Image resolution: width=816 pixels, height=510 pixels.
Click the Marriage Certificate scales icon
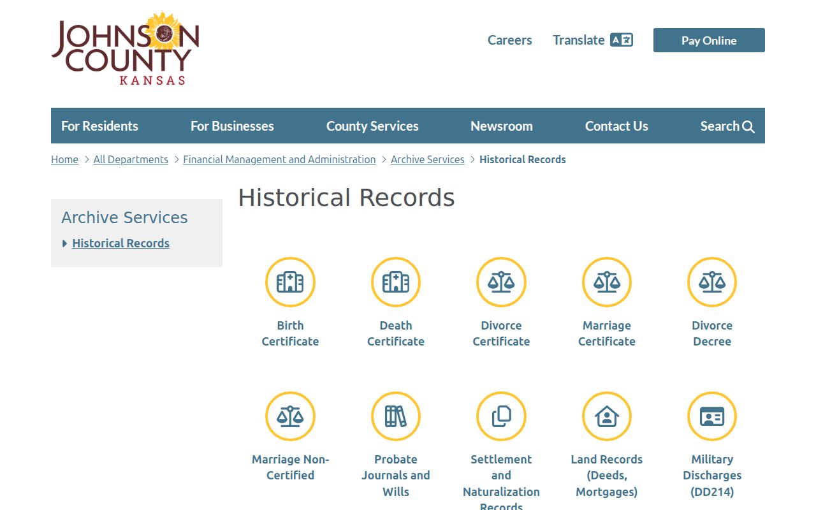(607, 282)
